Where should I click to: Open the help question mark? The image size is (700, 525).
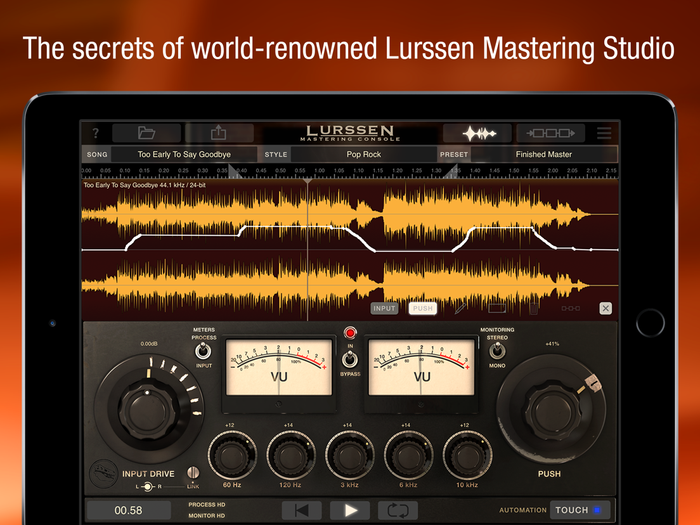(x=96, y=133)
